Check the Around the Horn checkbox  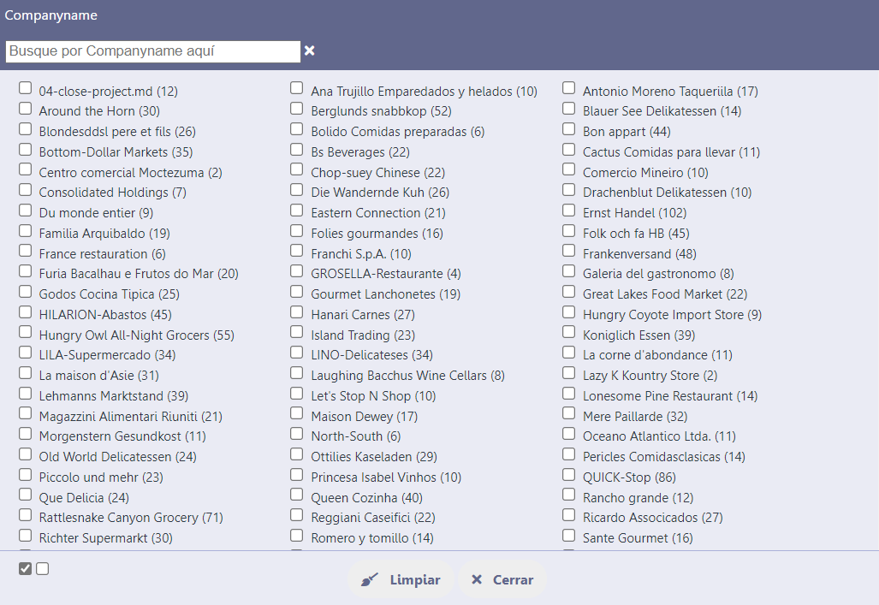pos(26,109)
